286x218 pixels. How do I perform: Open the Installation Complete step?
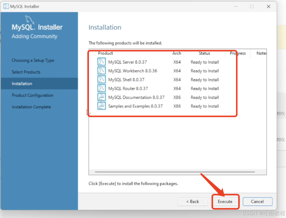coord(31,107)
